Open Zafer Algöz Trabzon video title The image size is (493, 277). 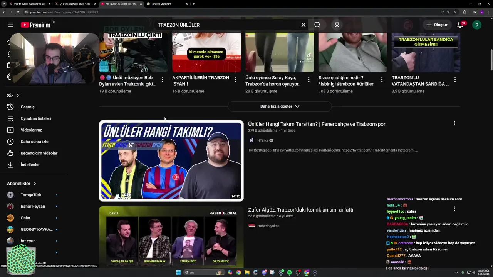[x=300, y=210]
